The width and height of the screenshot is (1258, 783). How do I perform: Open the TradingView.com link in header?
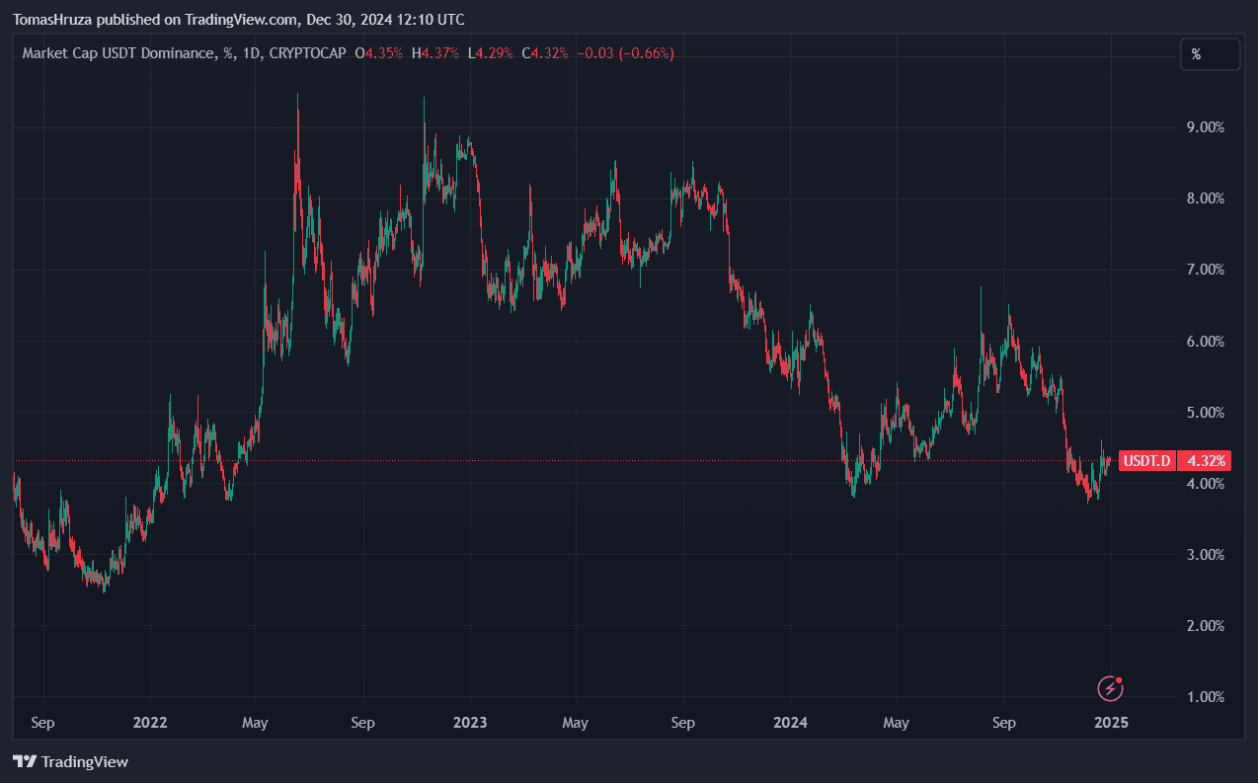point(241,20)
